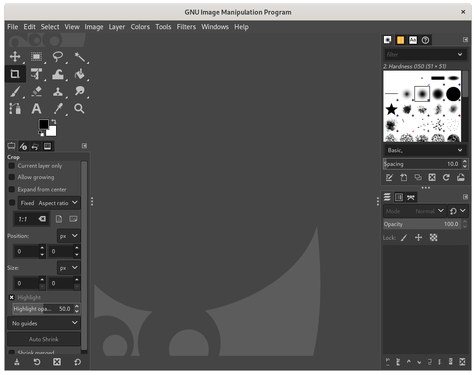Screen dimensions: 476x375
Task: Open the Basic brush tag dropdown
Action: (425, 150)
